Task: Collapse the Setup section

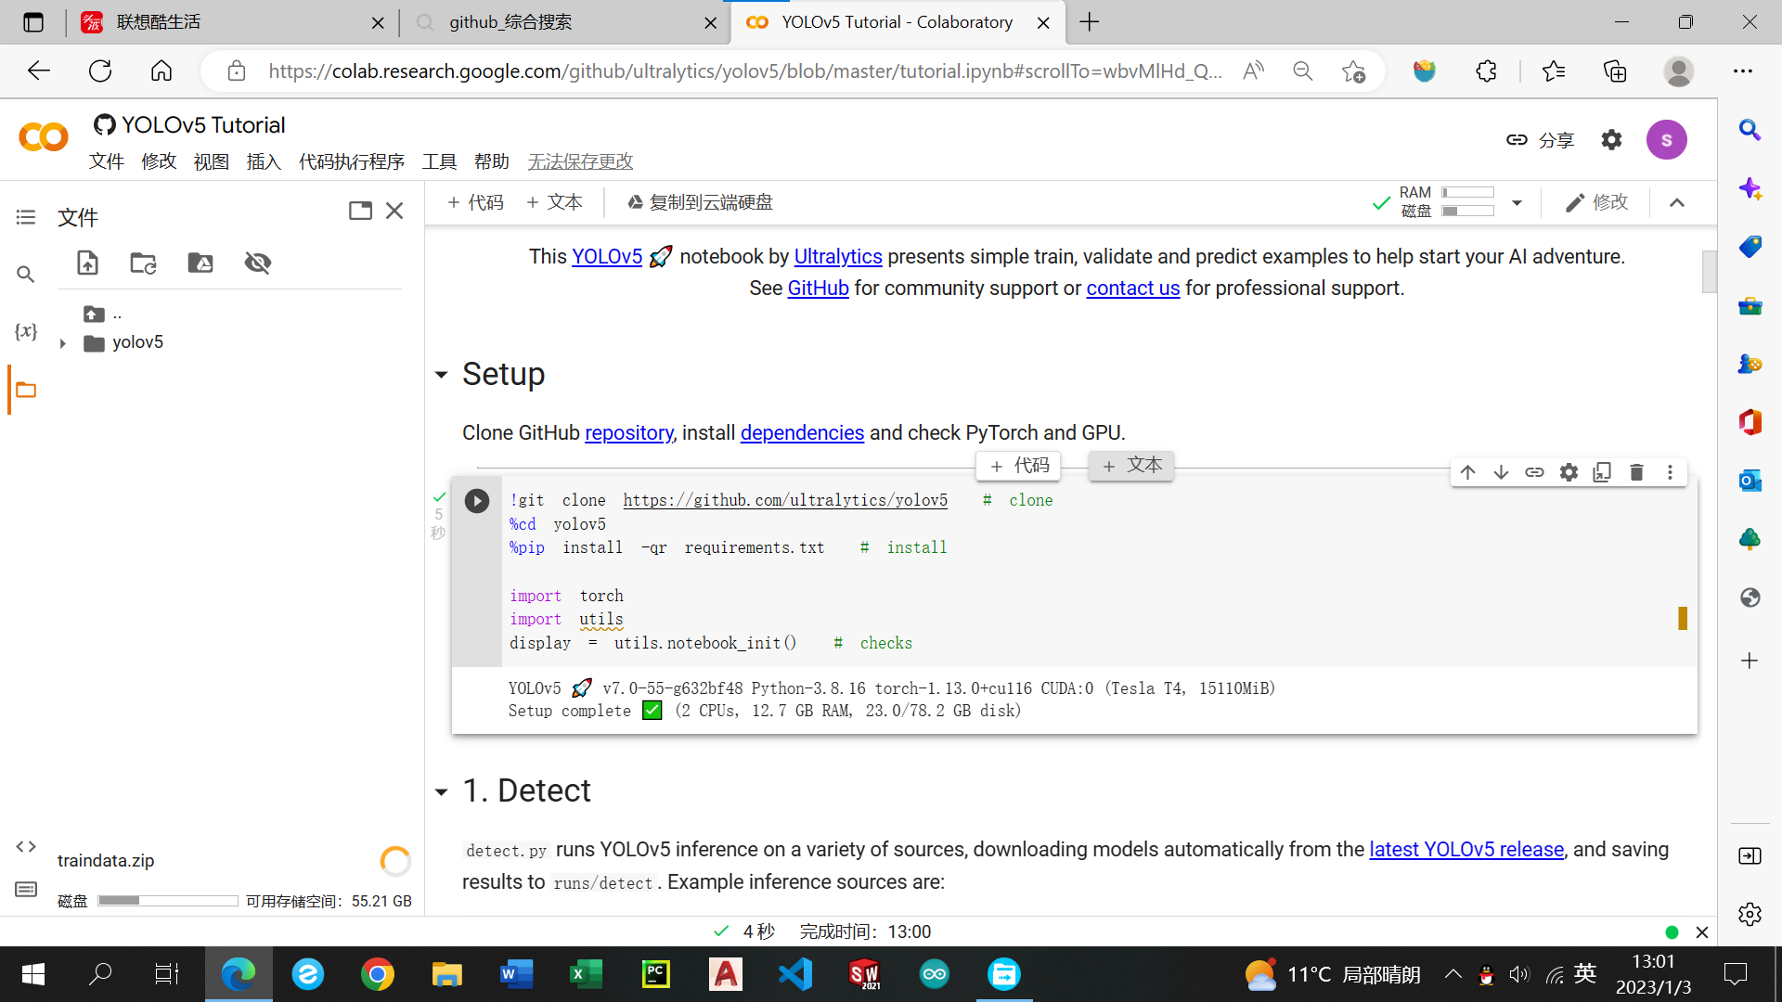Action: click(x=442, y=375)
